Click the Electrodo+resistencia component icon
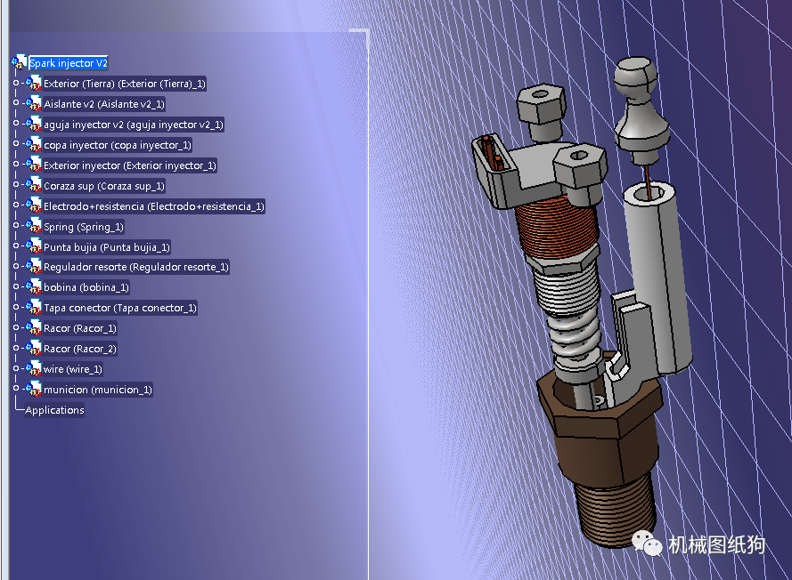 pos(33,205)
